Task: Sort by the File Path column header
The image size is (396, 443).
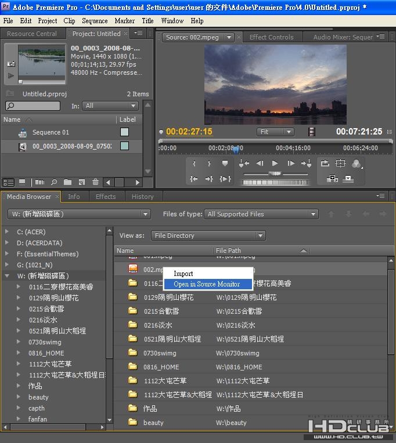Action: pos(261,250)
